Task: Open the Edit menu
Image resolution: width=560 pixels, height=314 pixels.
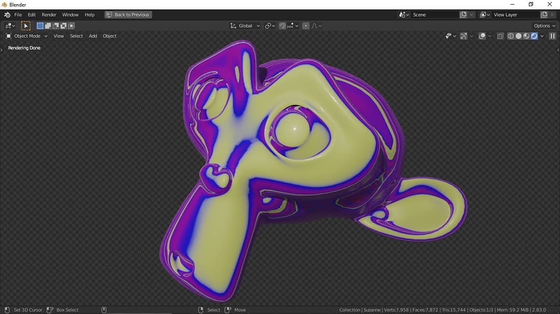Action: (32, 15)
